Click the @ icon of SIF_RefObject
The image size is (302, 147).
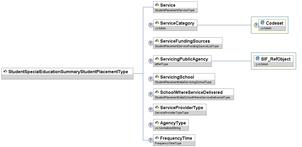coord(258,58)
